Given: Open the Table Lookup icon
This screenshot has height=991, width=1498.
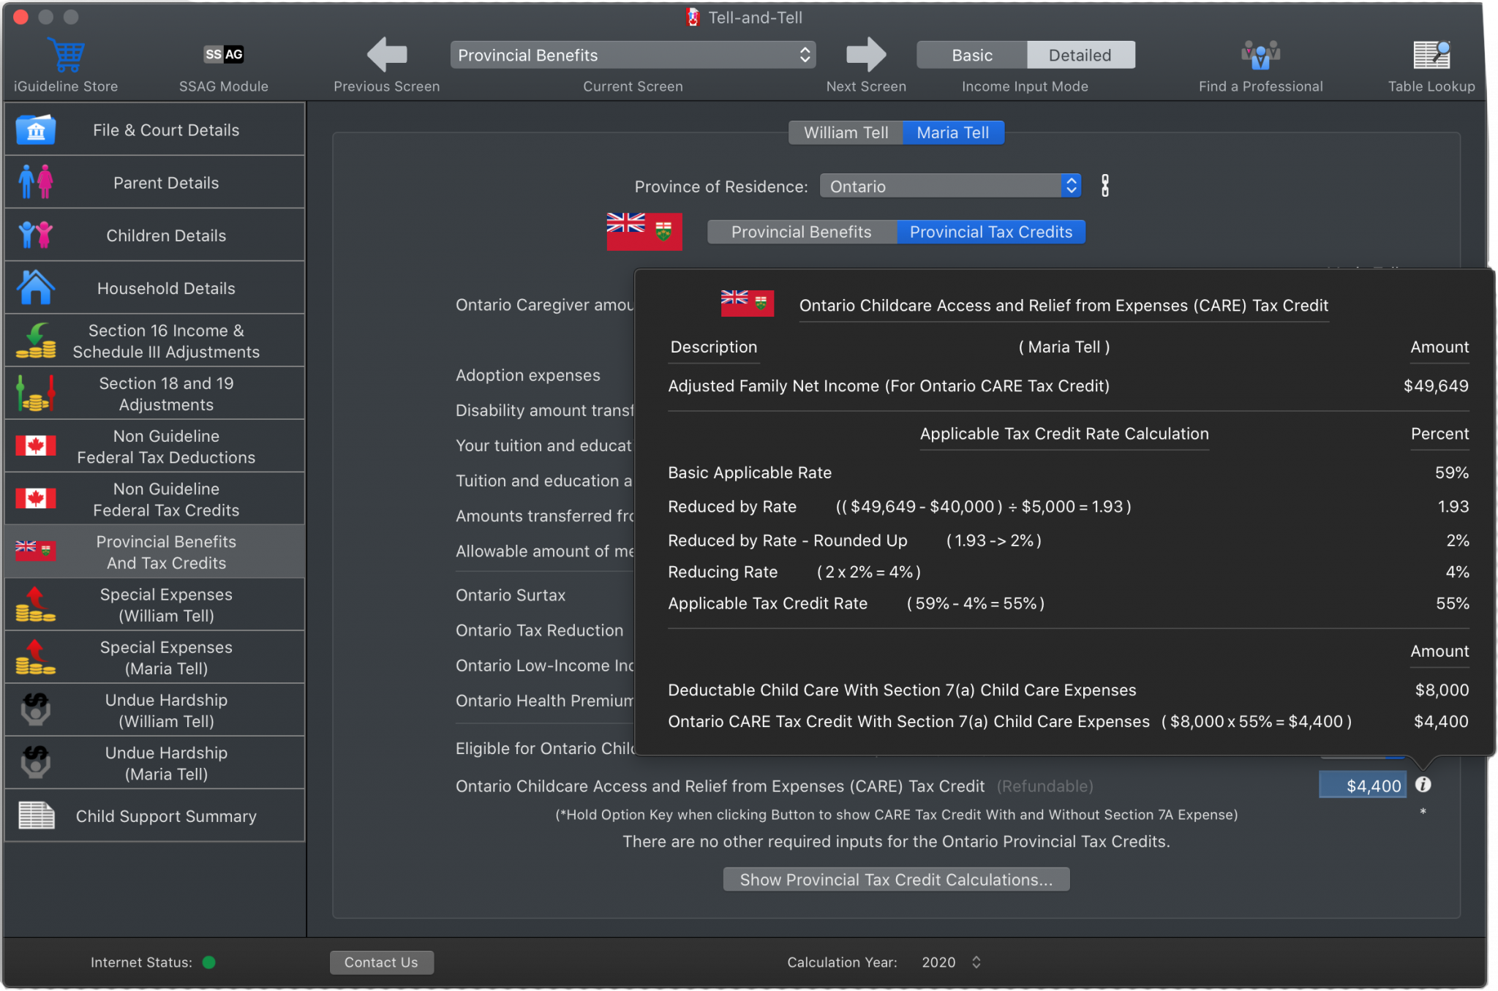Looking at the screenshot, I should (x=1431, y=55).
